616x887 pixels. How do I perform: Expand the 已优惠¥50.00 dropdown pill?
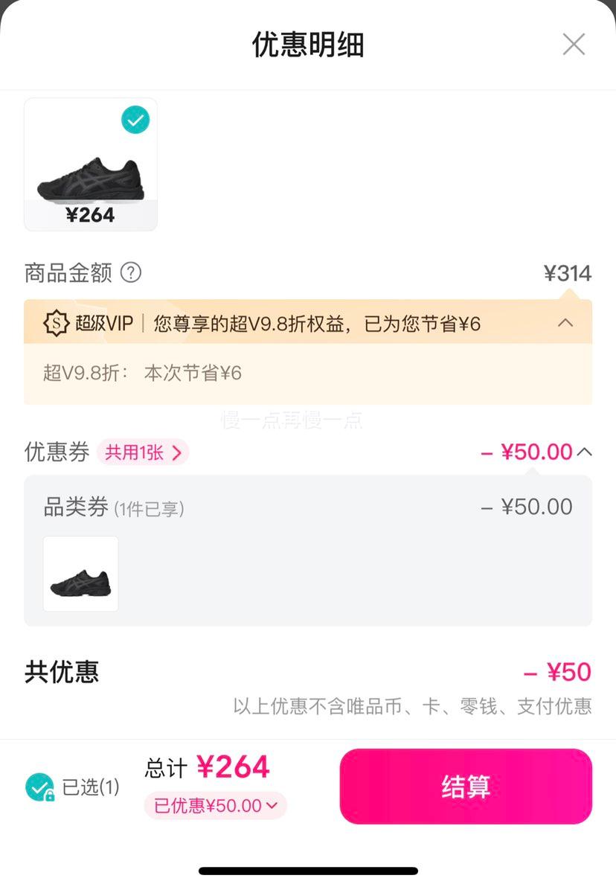point(216,805)
